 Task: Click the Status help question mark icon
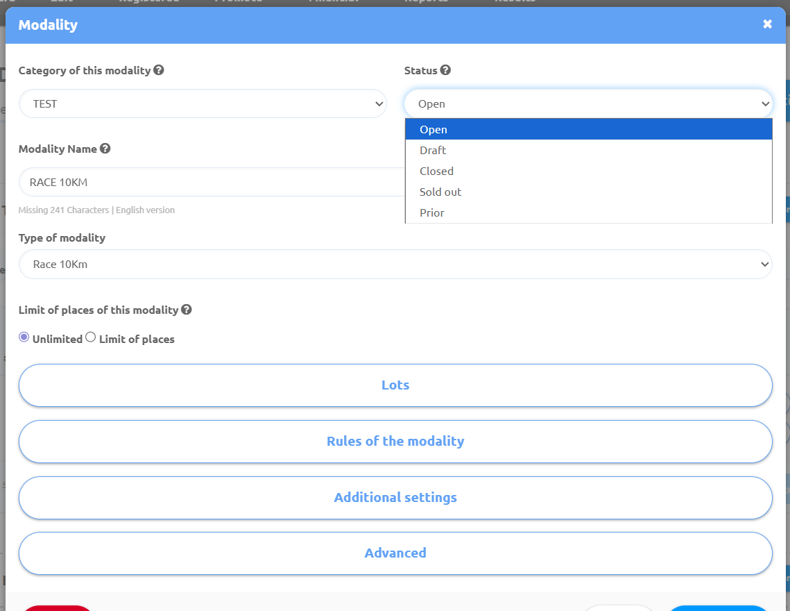click(445, 70)
